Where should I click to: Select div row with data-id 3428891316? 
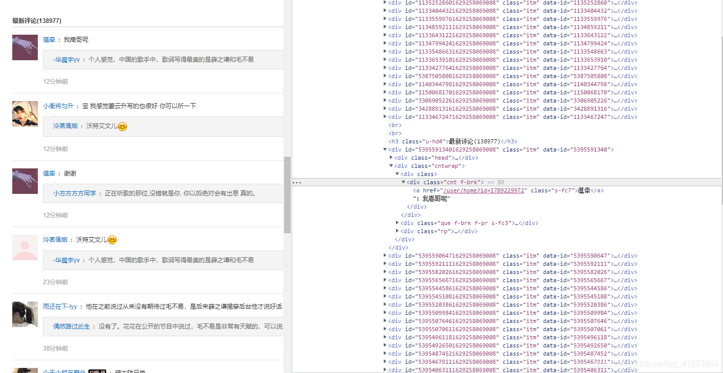tap(512, 109)
